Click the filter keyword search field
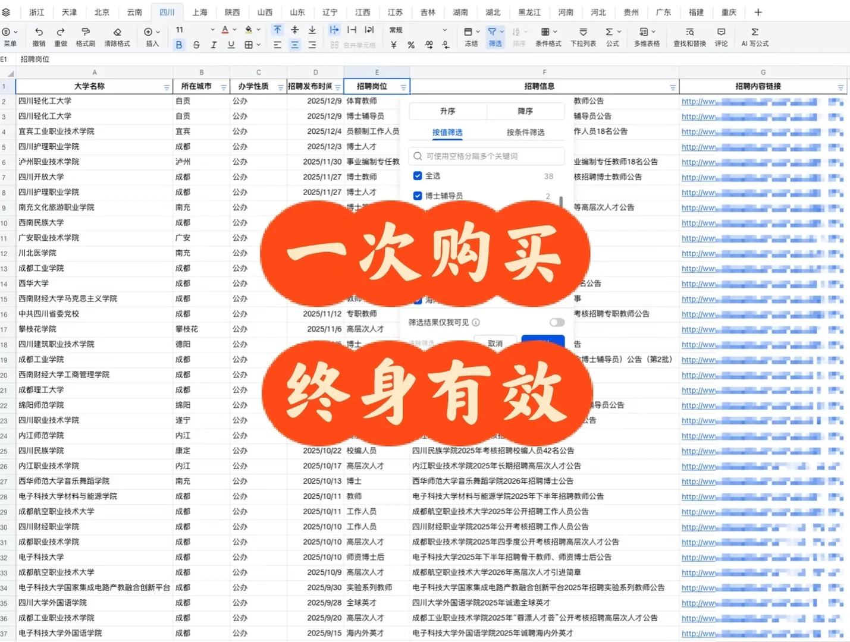 point(486,156)
